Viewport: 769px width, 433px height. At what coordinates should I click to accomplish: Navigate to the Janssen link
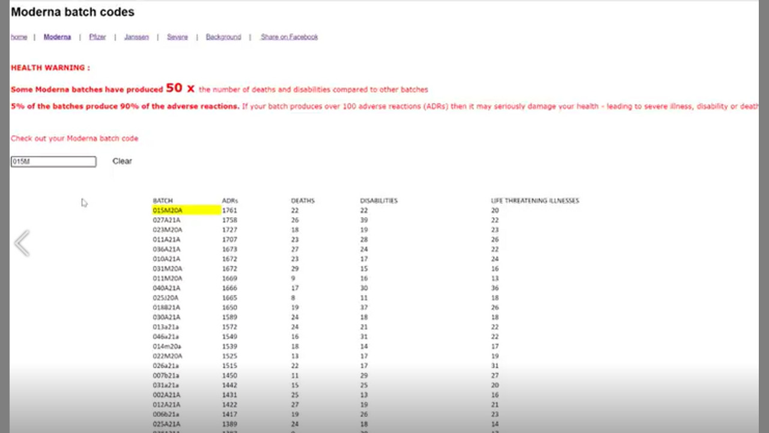click(x=136, y=37)
